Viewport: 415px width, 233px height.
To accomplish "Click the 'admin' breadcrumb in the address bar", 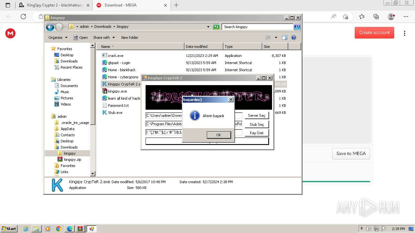I will pos(84,27).
